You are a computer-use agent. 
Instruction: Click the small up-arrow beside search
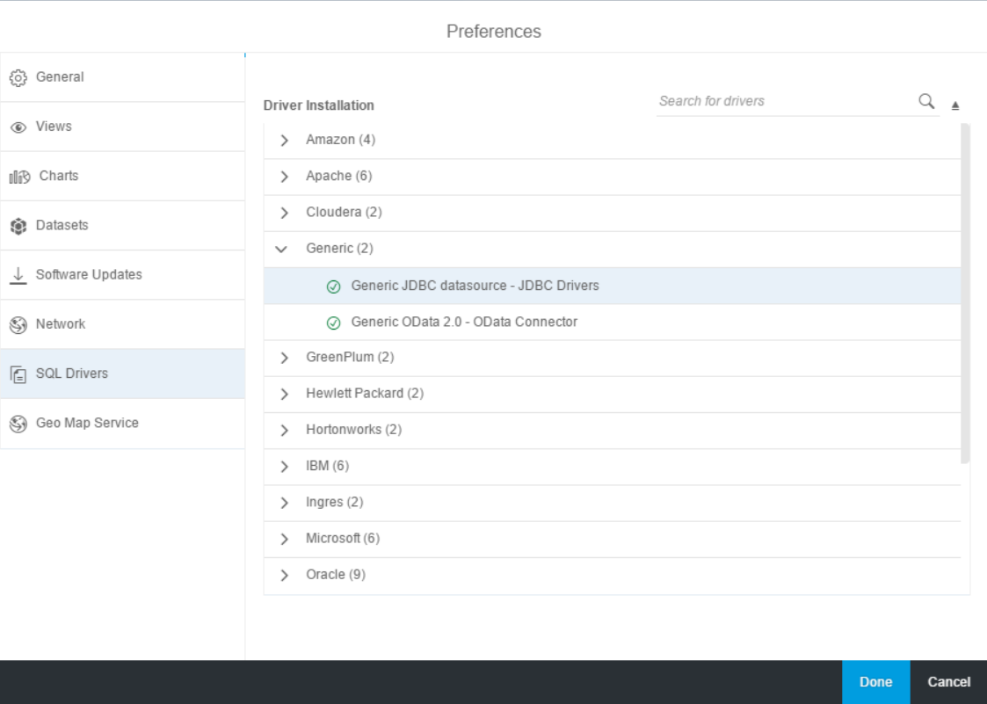[954, 105]
